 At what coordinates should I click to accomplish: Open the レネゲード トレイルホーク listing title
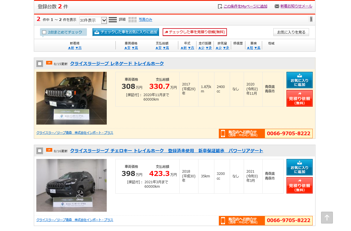117,63
